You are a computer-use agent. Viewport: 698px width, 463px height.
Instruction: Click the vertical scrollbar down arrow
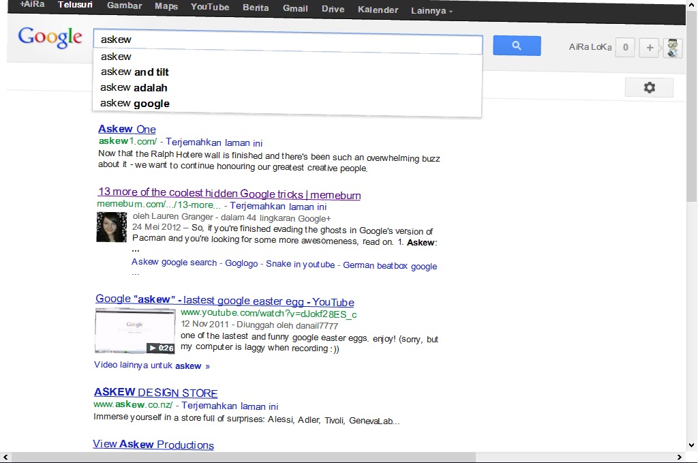tap(691, 445)
